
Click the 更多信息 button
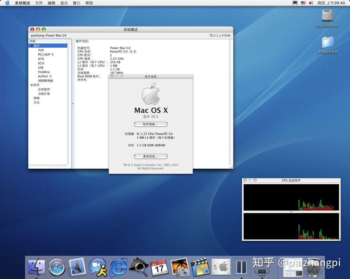[x=151, y=156]
